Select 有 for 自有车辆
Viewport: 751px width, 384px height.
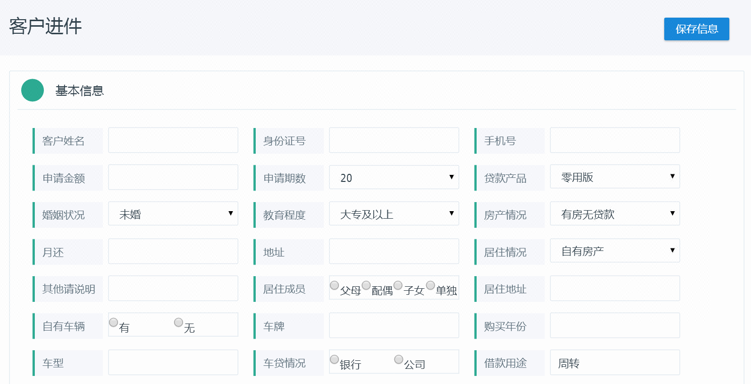pyautogui.click(x=113, y=323)
